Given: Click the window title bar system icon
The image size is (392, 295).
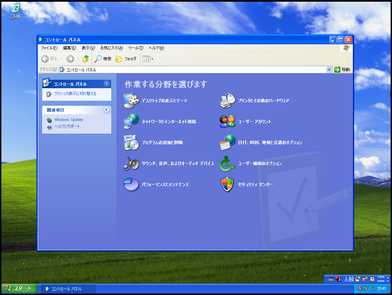Looking at the screenshot, I should pyautogui.click(x=41, y=40).
